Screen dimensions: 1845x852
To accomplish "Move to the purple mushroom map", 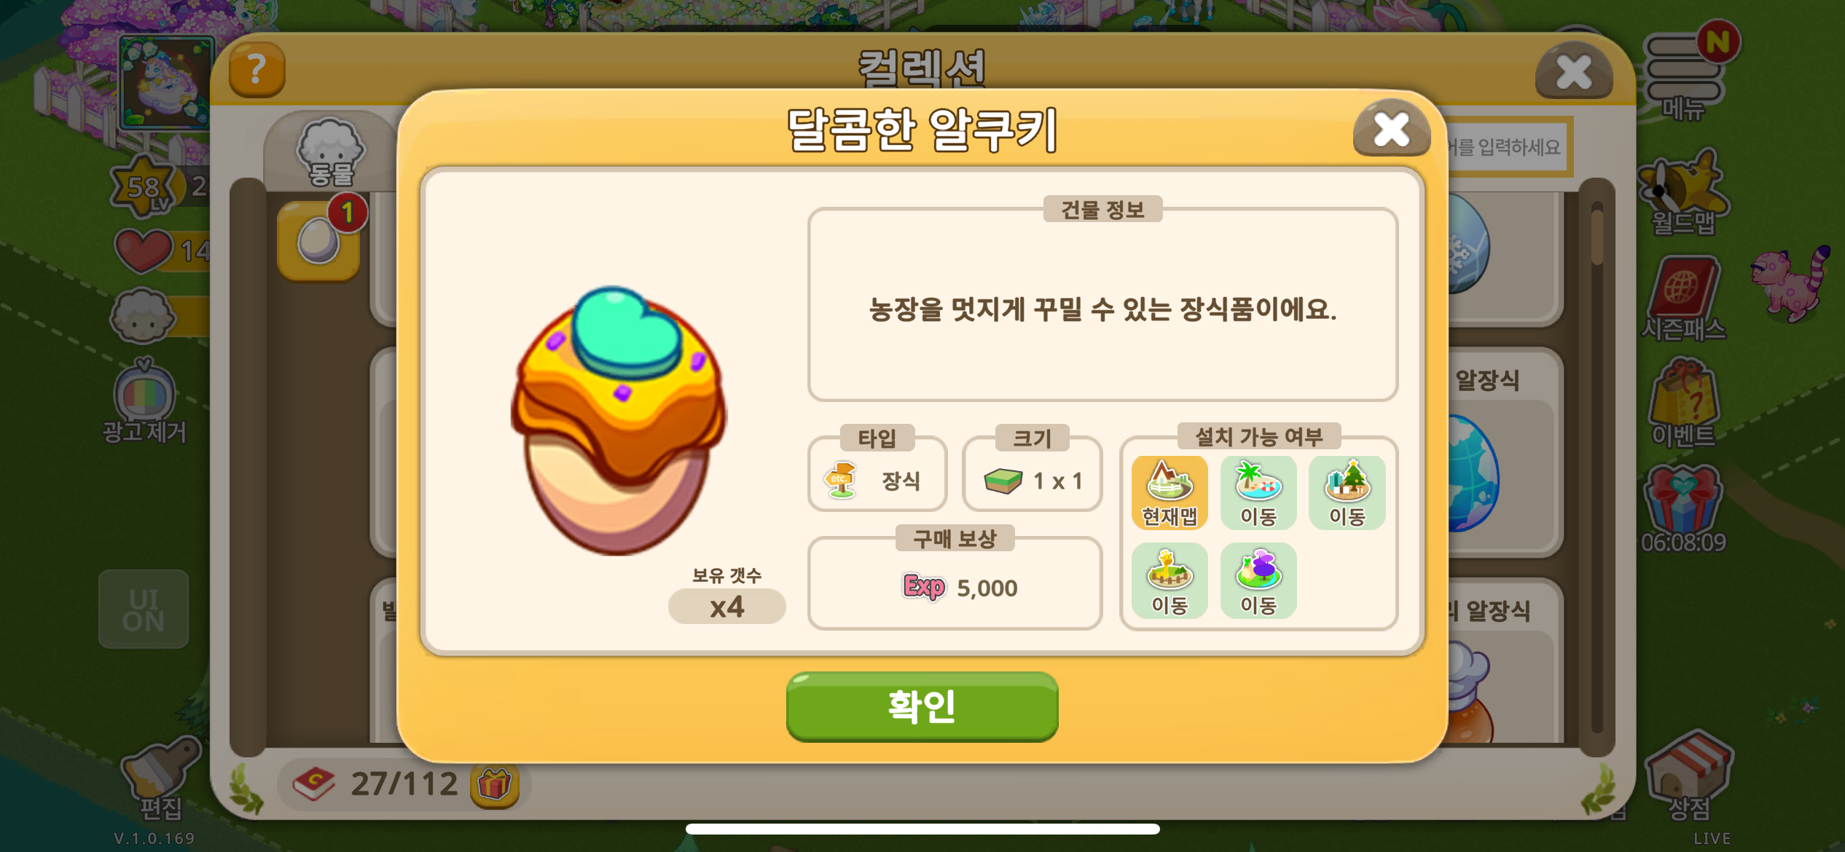I will pos(1258,581).
